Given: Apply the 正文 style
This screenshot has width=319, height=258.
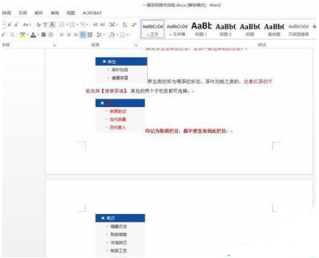Looking at the screenshot, I should [153, 29].
